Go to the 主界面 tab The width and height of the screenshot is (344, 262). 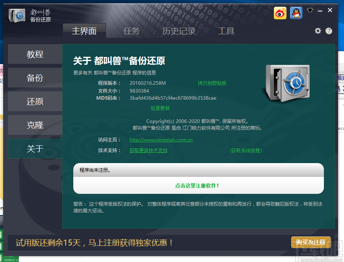coord(84,31)
